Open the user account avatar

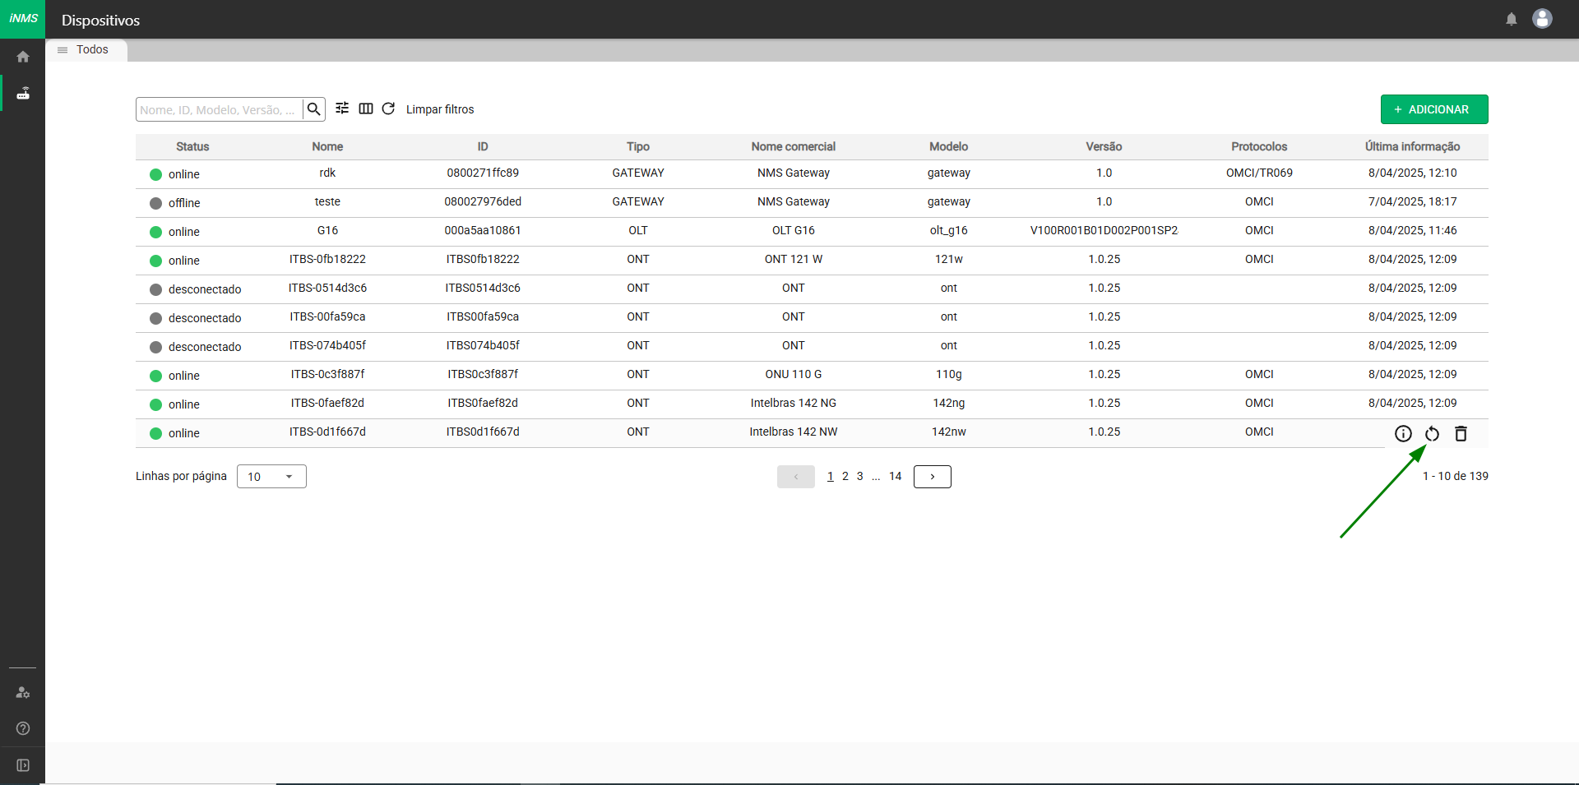pos(1542,19)
